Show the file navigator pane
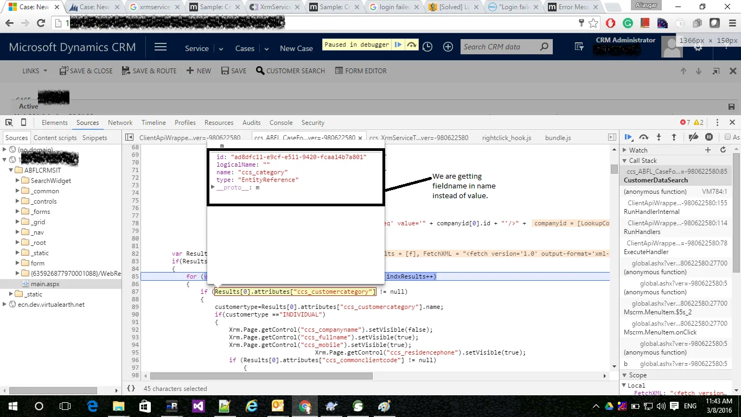The width and height of the screenshot is (741, 417). click(x=129, y=138)
